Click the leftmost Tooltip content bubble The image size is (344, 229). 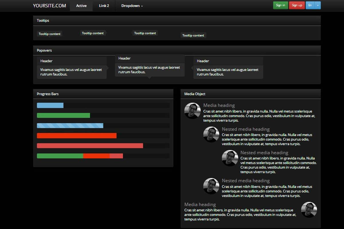pos(49,33)
